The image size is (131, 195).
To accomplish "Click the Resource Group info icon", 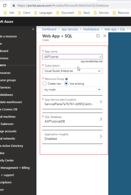I will (x=66, y=79).
